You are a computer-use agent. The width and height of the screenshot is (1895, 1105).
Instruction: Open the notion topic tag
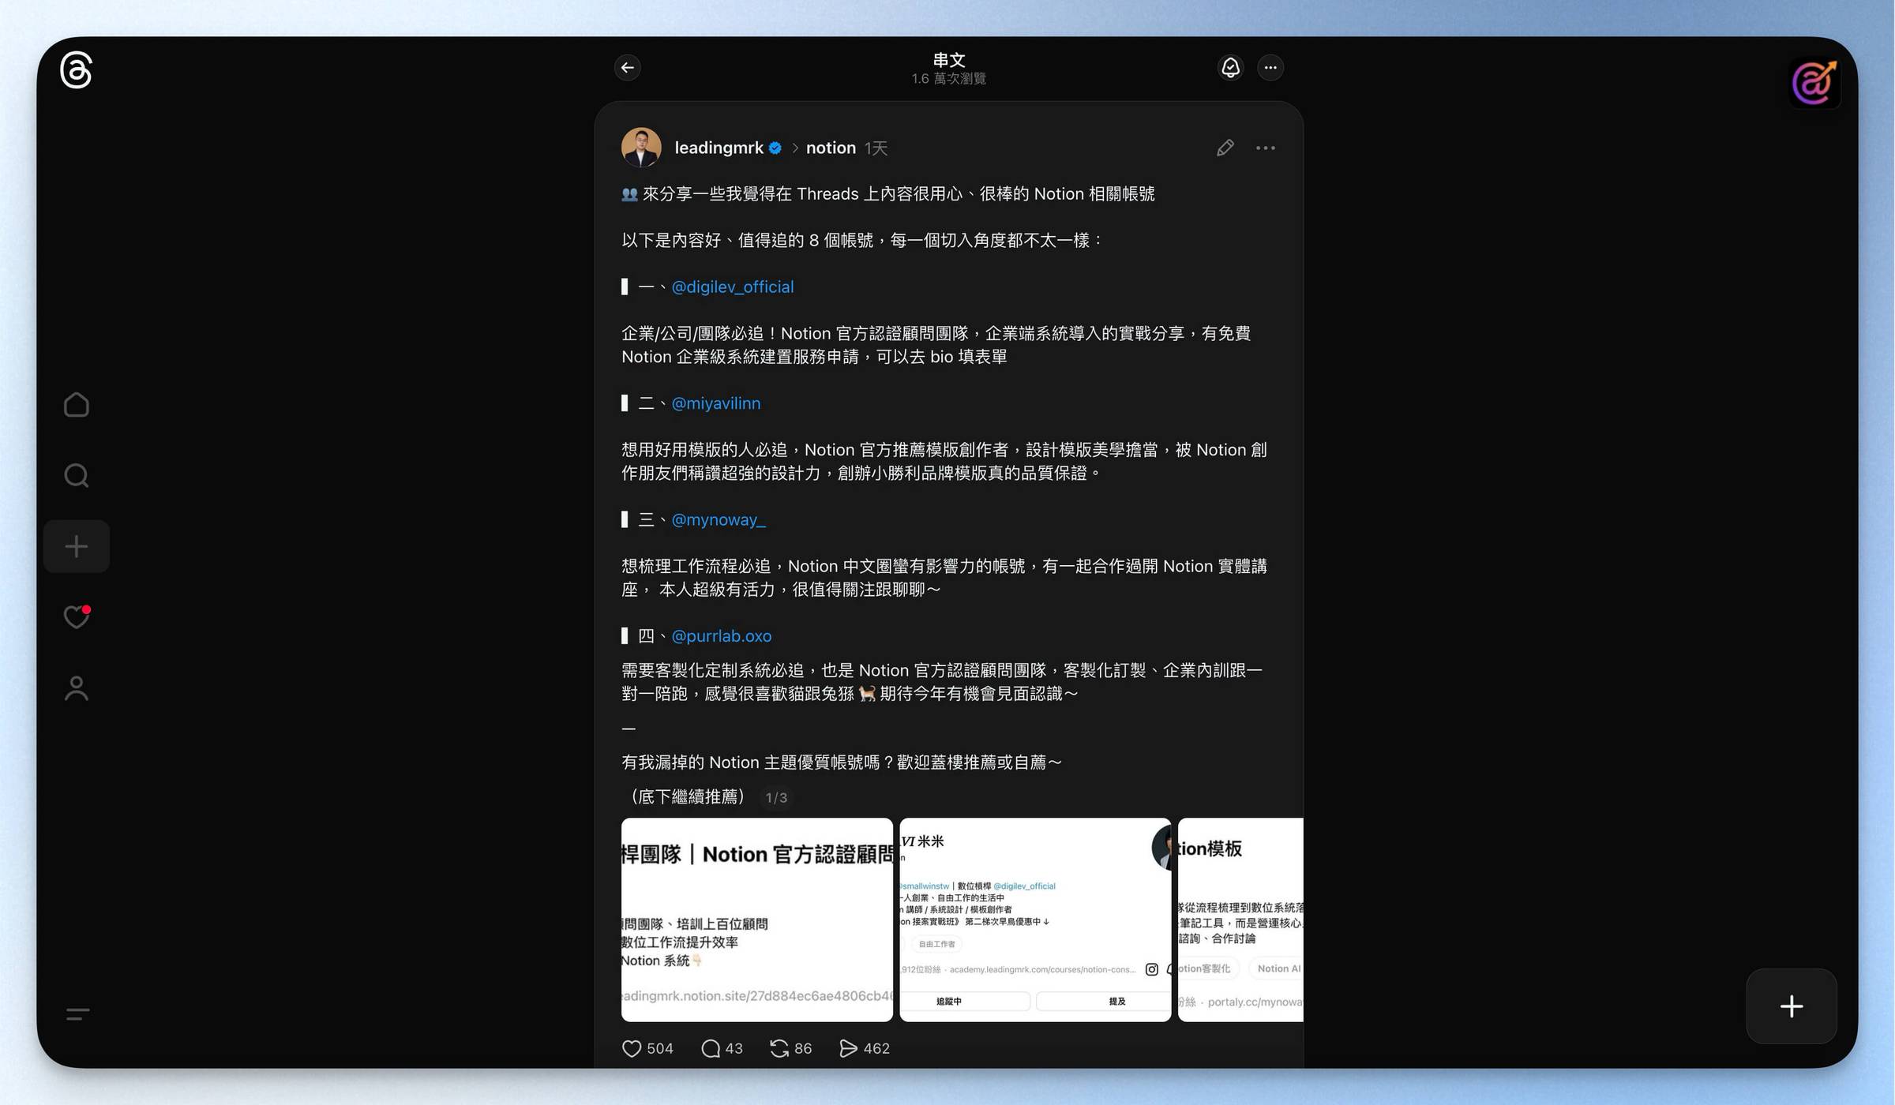831,148
